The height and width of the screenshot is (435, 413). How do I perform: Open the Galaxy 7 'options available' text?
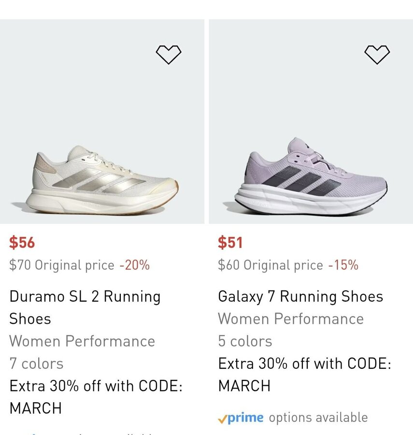[318, 418]
